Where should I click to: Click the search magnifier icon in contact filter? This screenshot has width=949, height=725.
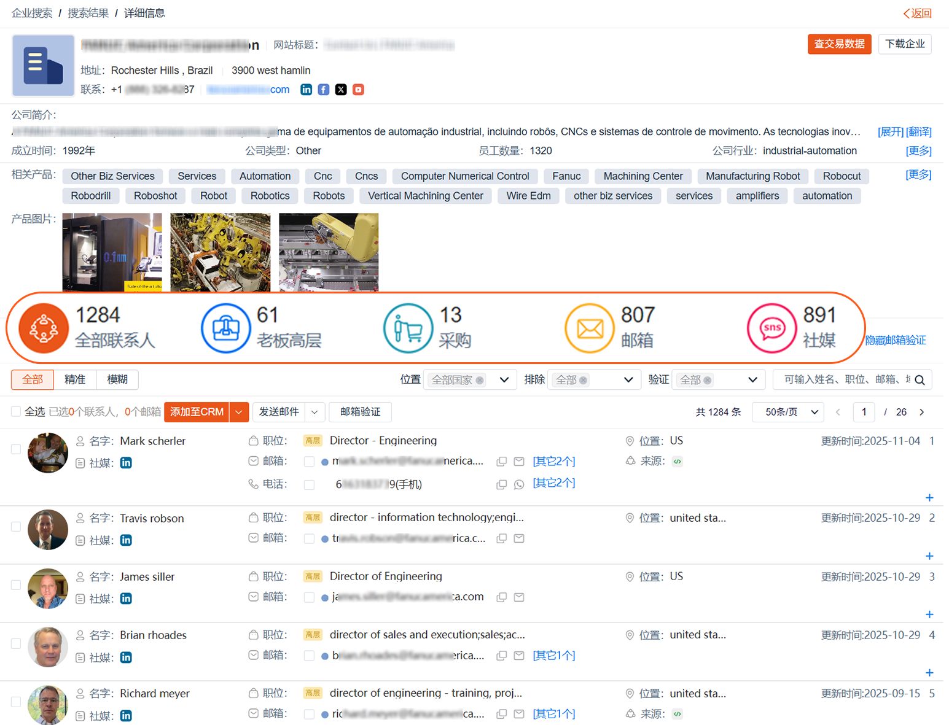point(920,380)
